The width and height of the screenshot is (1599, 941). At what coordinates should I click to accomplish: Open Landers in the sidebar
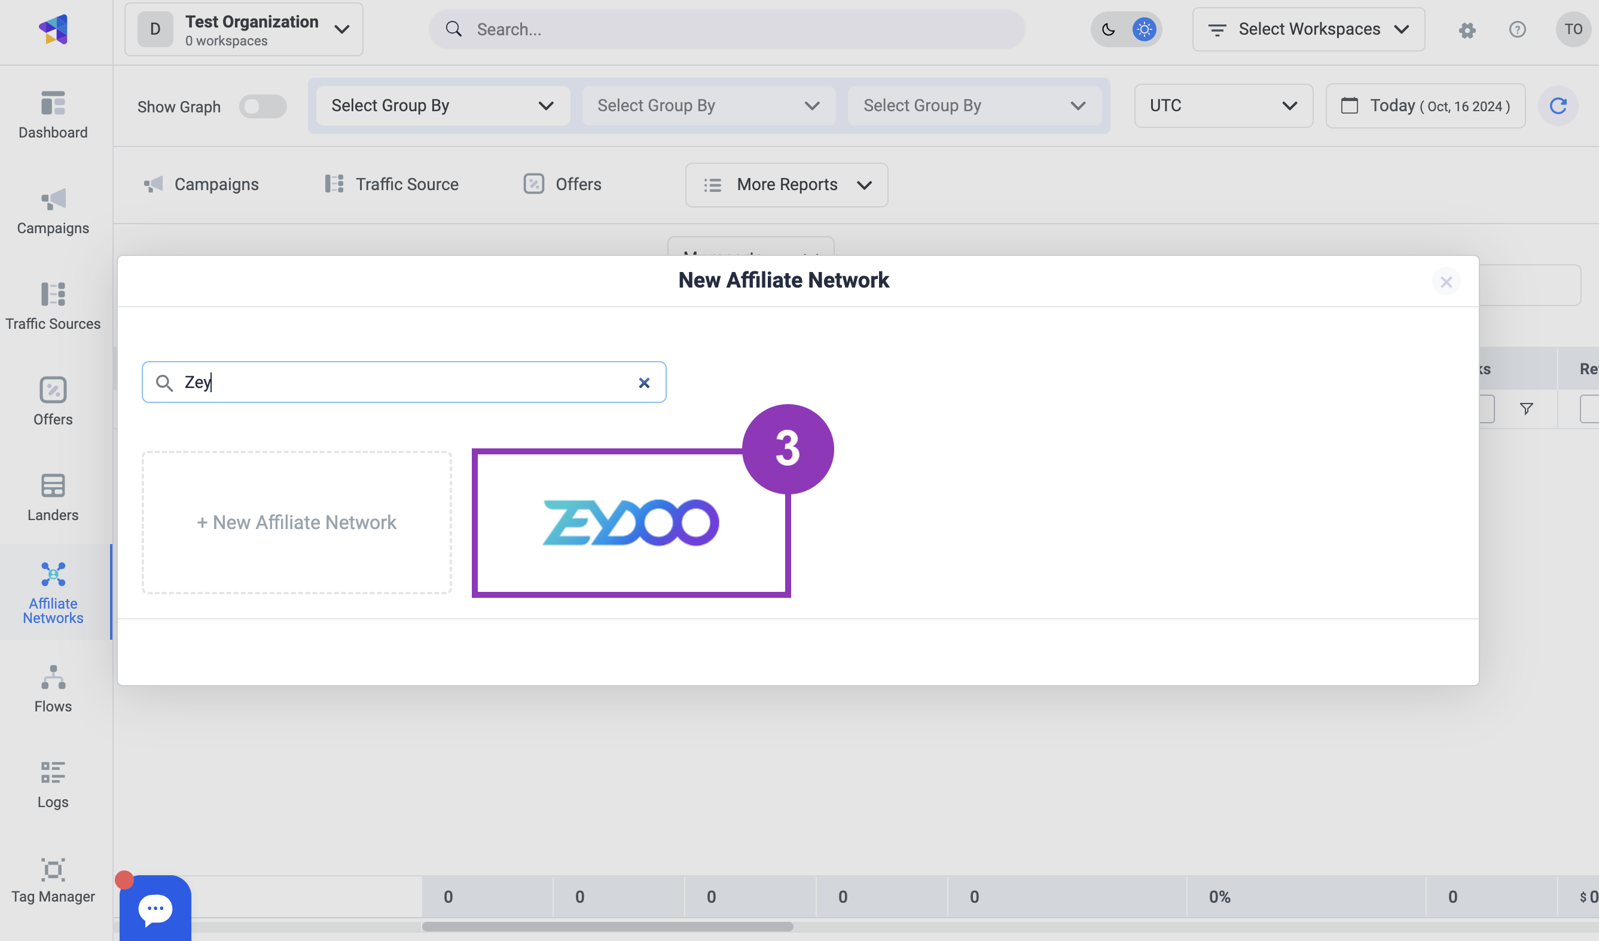[53, 498]
